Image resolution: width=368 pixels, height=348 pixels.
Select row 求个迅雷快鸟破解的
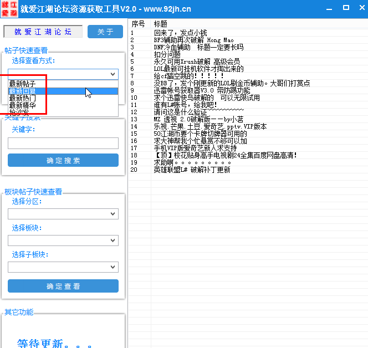click(x=248, y=98)
